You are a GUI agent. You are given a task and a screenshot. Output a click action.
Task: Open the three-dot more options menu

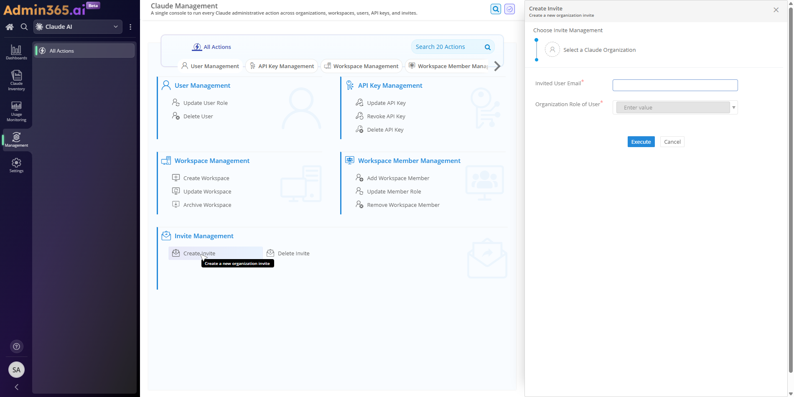130,27
